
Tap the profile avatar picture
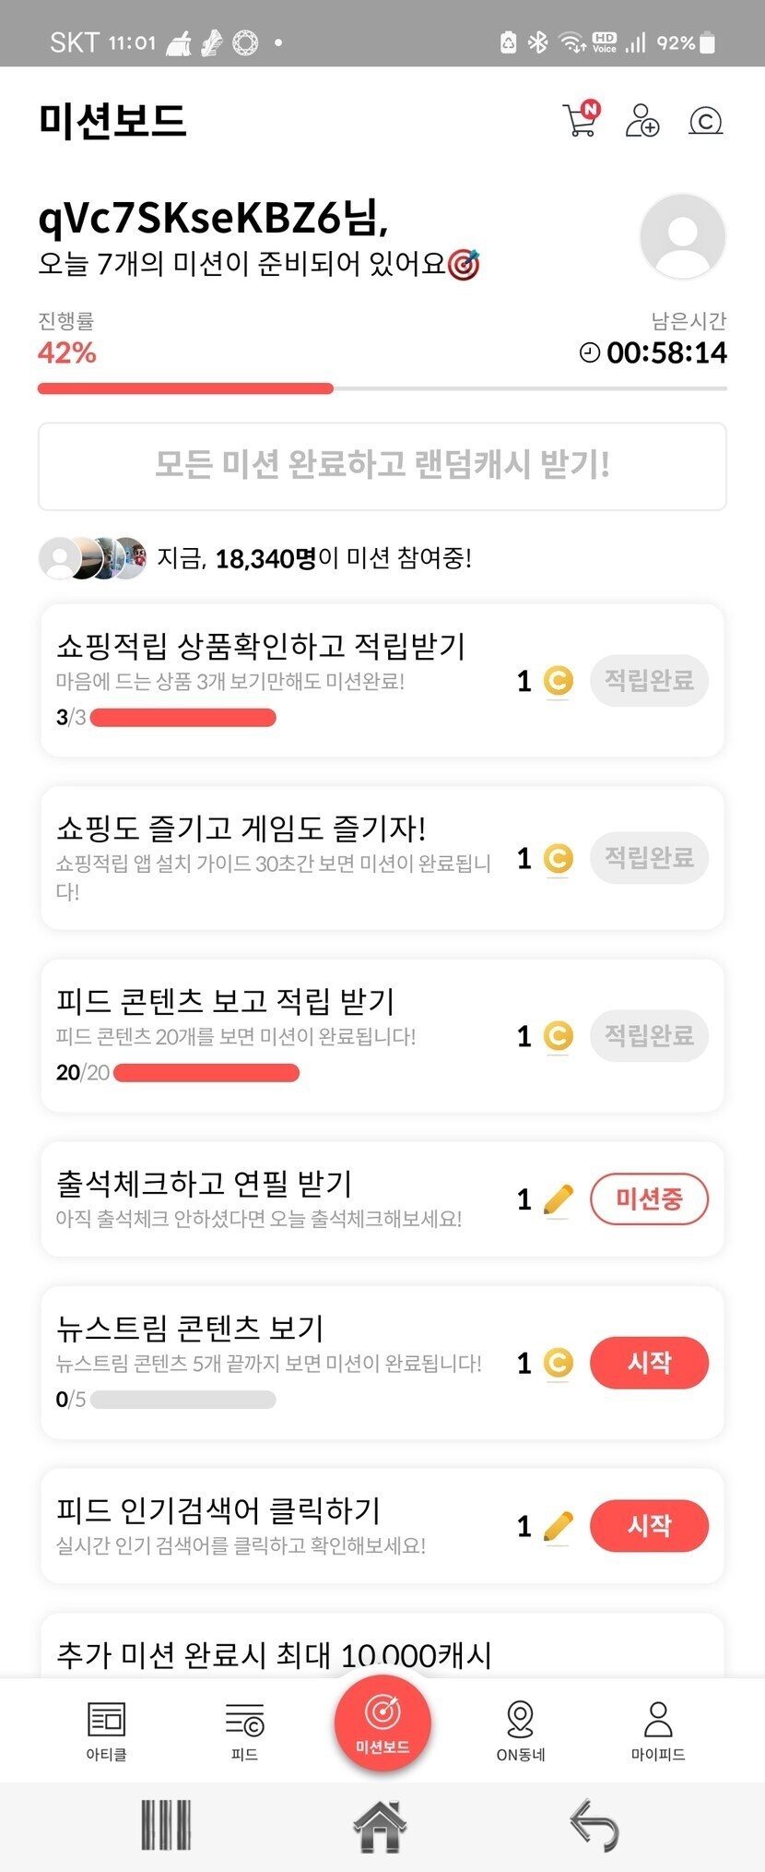point(682,236)
